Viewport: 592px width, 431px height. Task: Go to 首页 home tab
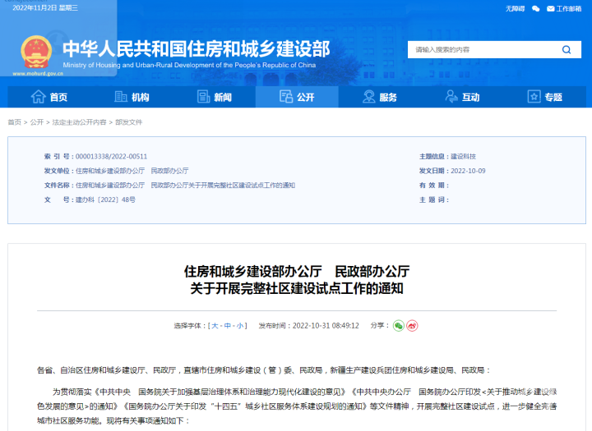click(x=49, y=98)
